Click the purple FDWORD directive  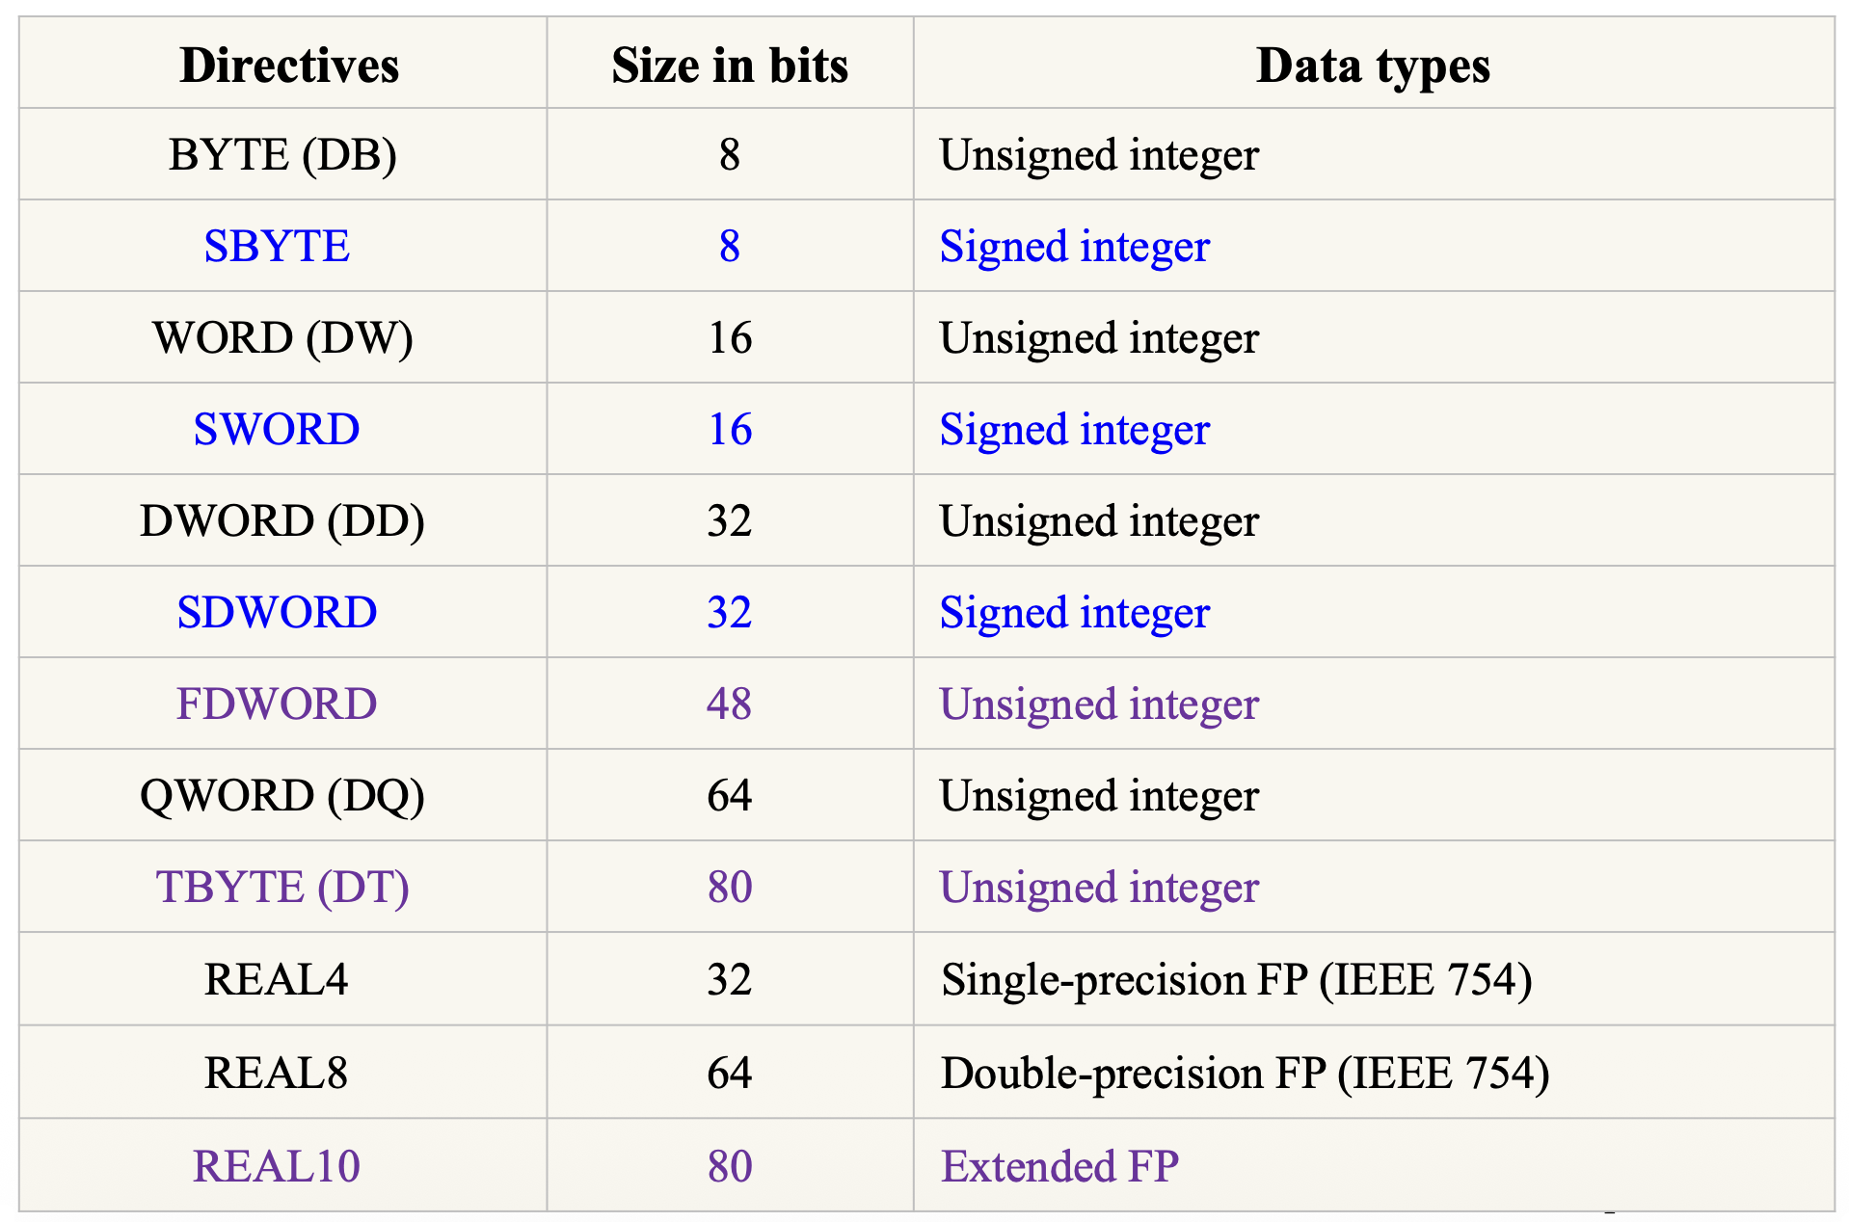pos(277,704)
